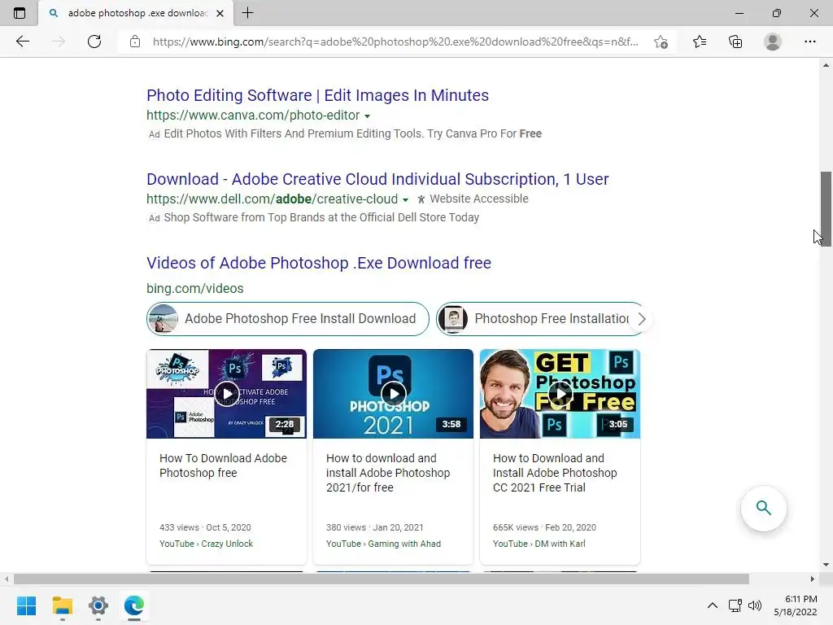Screen dimensions: 833x625
Task: Click the Microsoft Edge taskbar icon
Action: (134, 605)
